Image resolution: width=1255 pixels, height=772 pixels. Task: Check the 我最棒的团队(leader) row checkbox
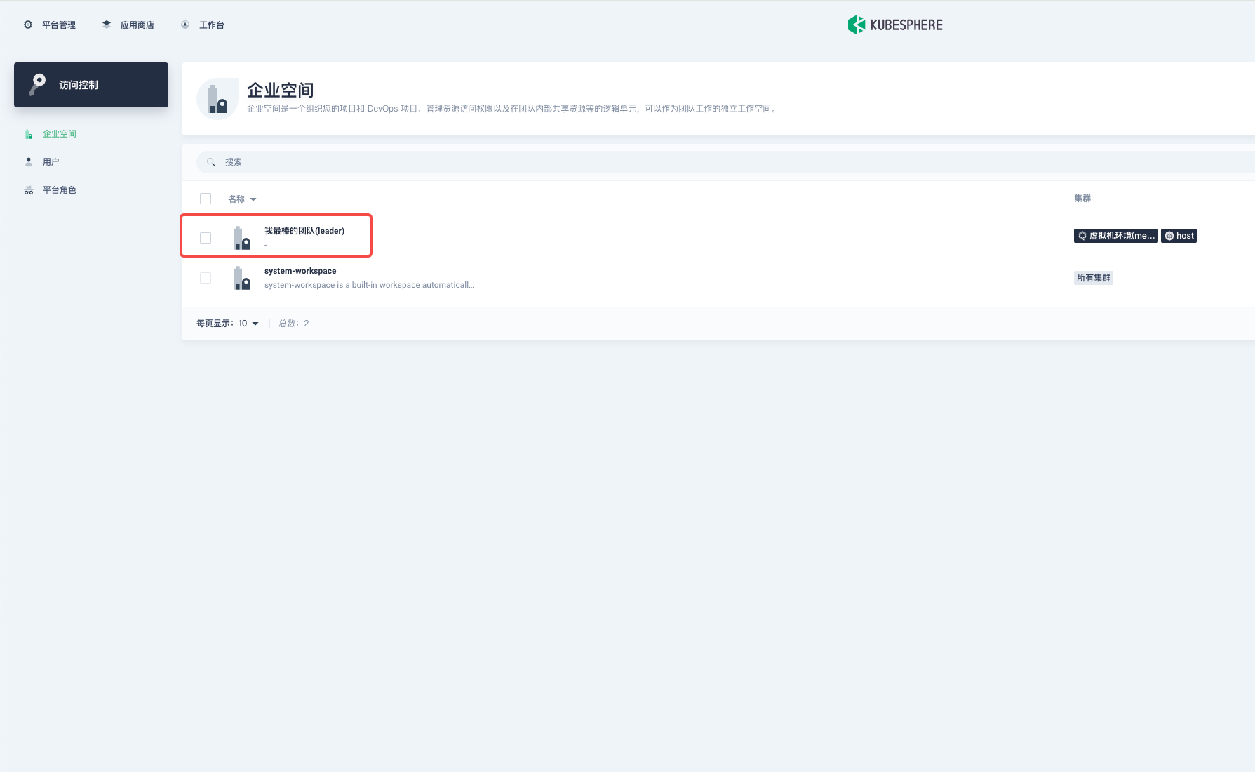pyautogui.click(x=206, y=238)
